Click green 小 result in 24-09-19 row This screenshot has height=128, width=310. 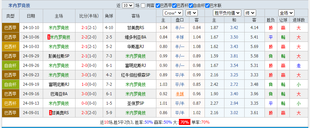tap(299, 84)
